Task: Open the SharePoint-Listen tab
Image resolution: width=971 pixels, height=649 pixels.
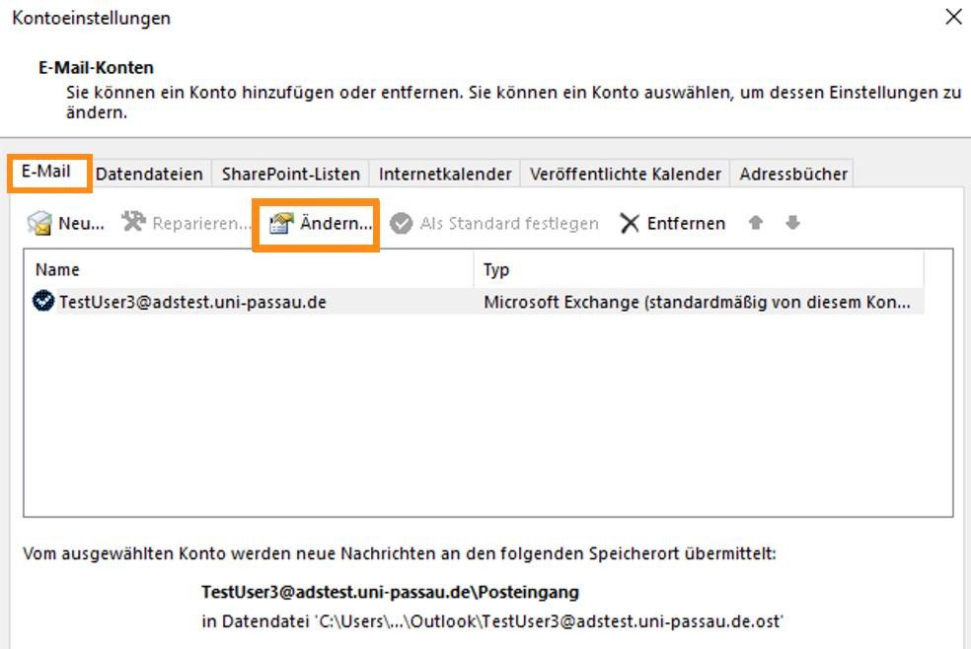Action: [x=290, y=174]
